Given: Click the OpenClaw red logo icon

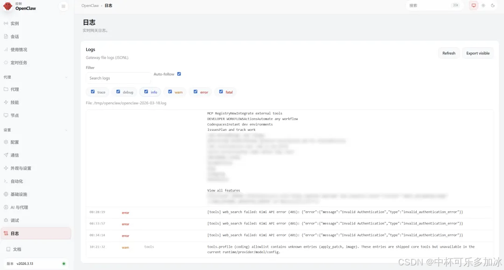Looking at the screenshot, I should (x=7, y=6).
